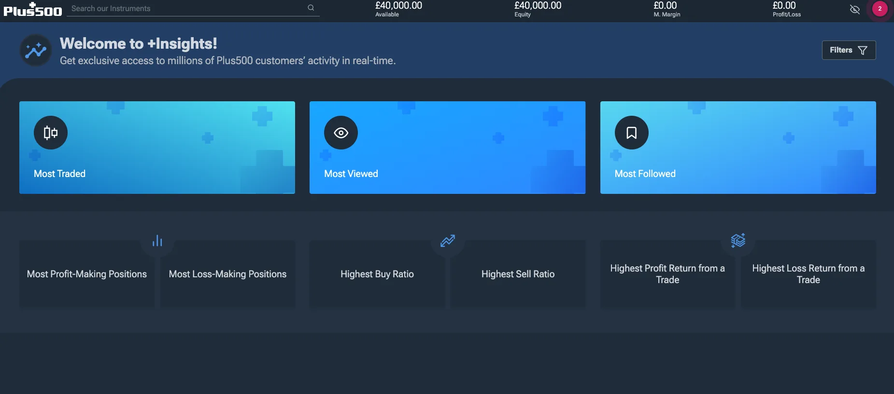Focus the Search our Instruments field
Viewport: 894px width, 394px height.
tap(193, 9)
